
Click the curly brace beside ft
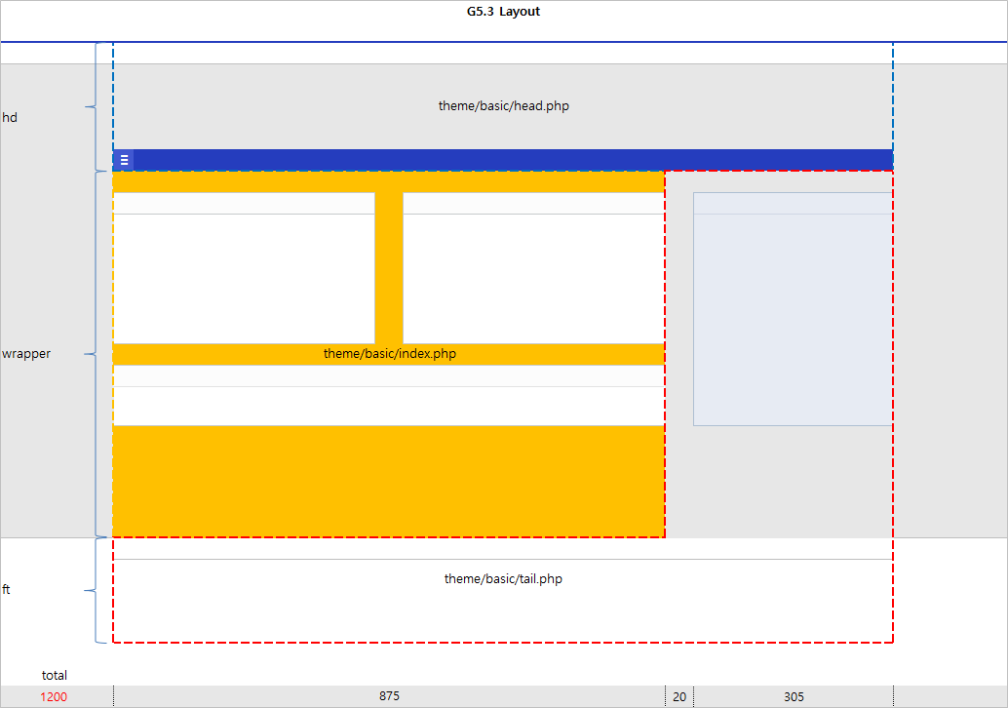coord(95,590)
